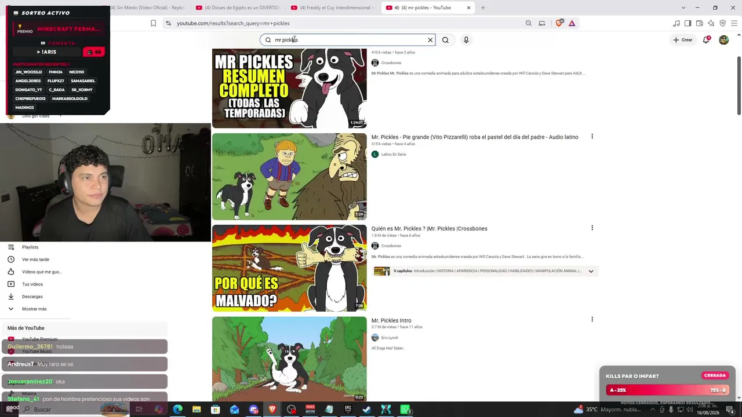Expand the tab search dropdown arrow

[x=683, y=8]
